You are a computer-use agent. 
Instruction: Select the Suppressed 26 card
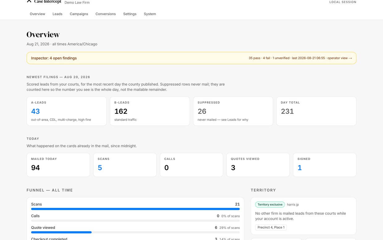tap(233, 111)
